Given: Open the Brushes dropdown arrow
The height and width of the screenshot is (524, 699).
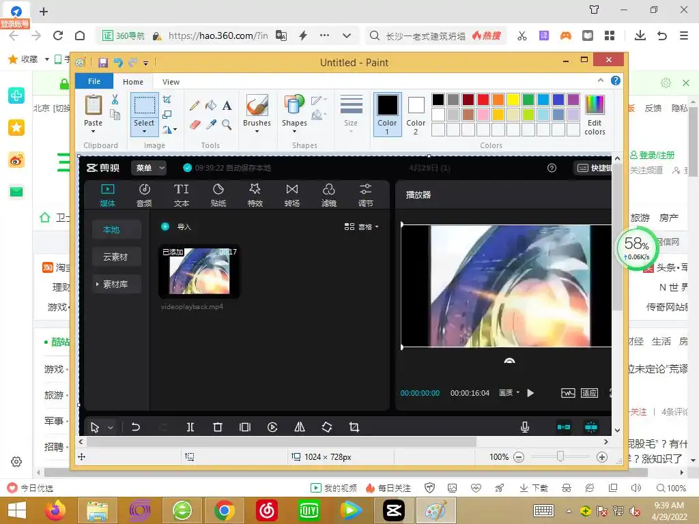Looking at the screenshot, I should [257, 132].
